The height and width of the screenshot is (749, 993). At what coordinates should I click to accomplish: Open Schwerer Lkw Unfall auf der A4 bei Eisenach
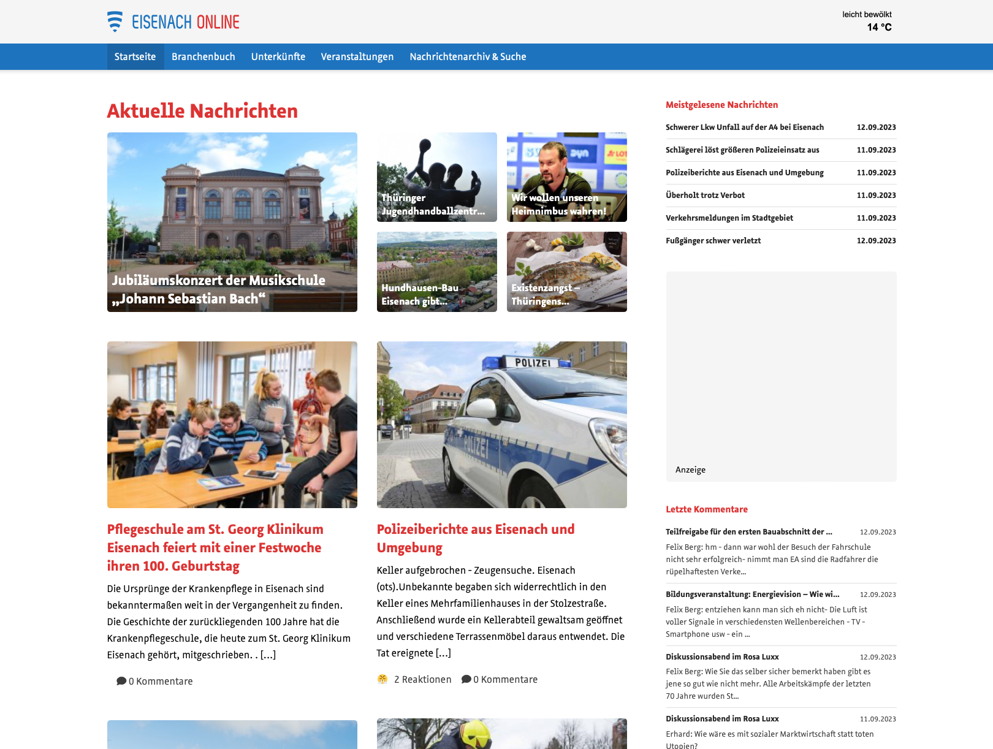(x=745, y=127)
